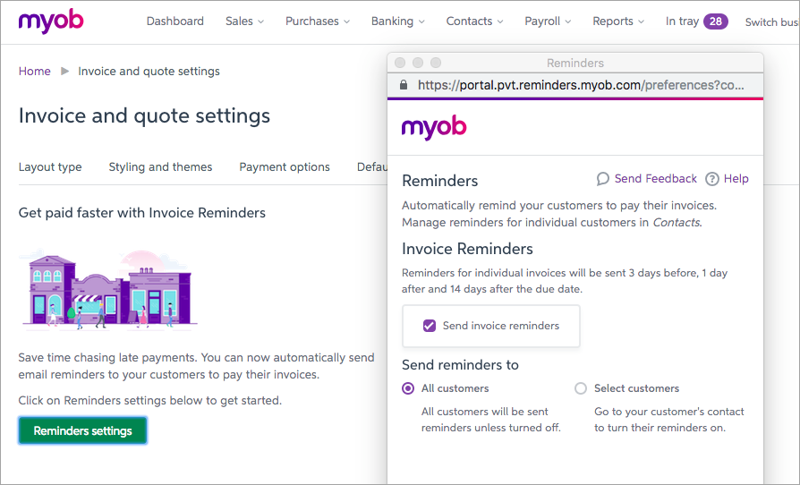Click the Help question mark icon
This screenshot has height=485, width=800.
tap(712, 179)
